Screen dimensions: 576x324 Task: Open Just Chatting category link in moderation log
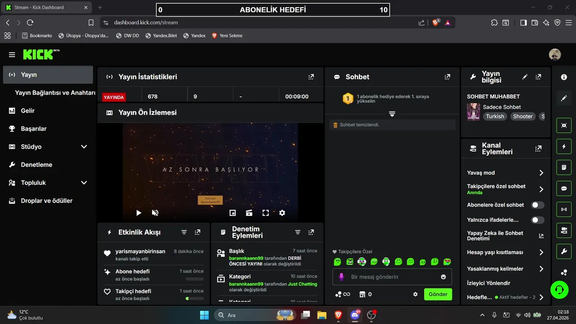coord(302,284)
